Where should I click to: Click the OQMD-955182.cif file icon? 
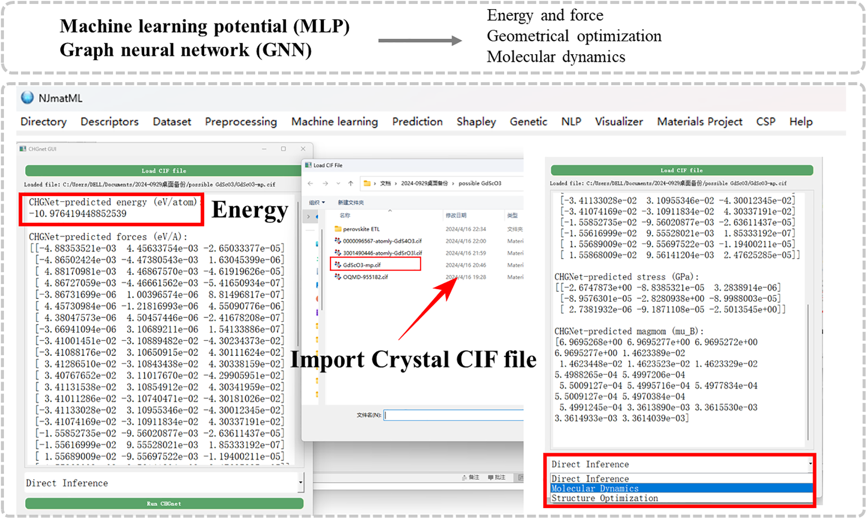(x=338, y=277)
